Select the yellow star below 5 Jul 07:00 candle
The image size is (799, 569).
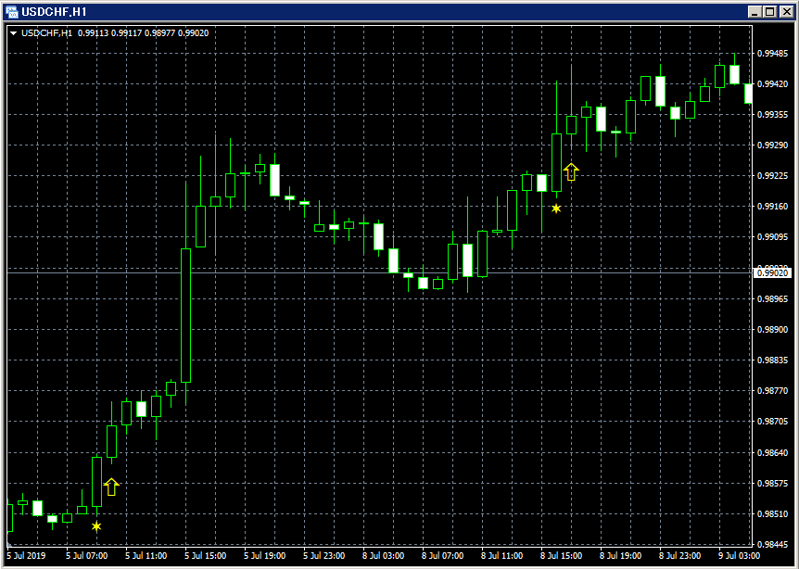96,526
